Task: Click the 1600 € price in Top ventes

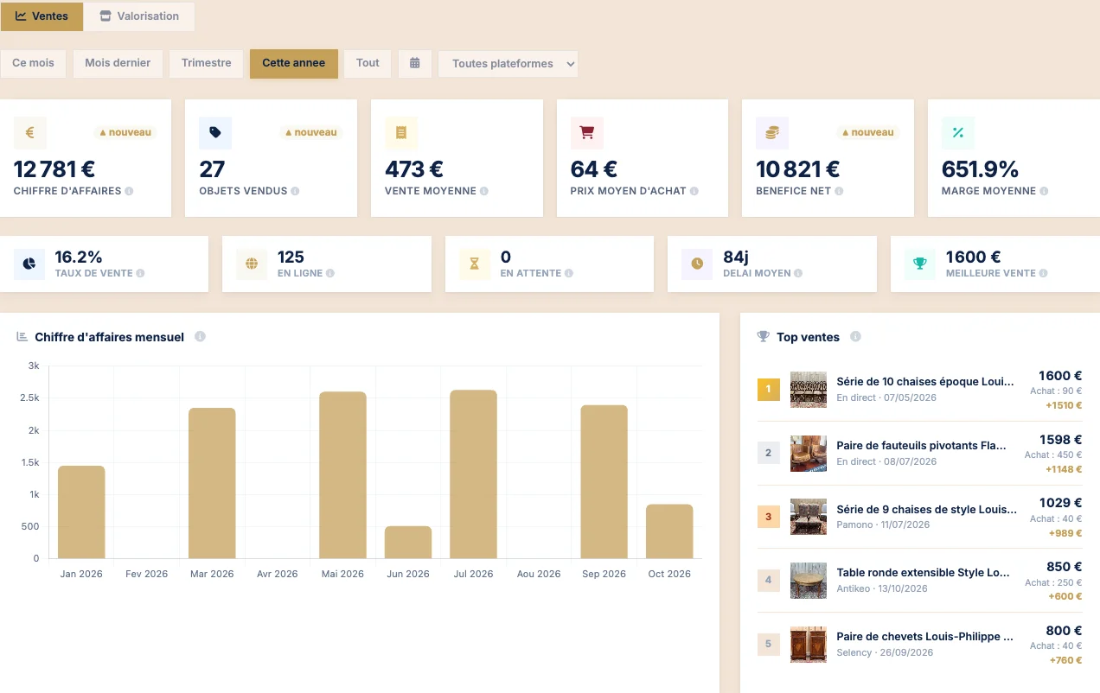Action: pos(1060,376)
